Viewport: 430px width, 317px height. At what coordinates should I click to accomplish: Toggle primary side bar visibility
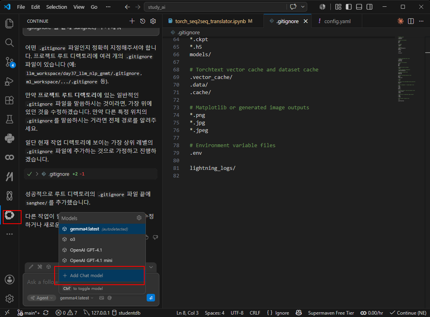[349, 7]
